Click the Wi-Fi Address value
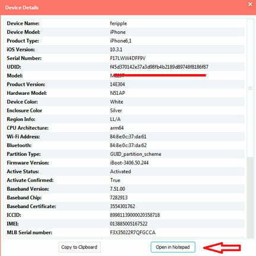This screenshot has height=256, width=256. click(x=128, y=137)
